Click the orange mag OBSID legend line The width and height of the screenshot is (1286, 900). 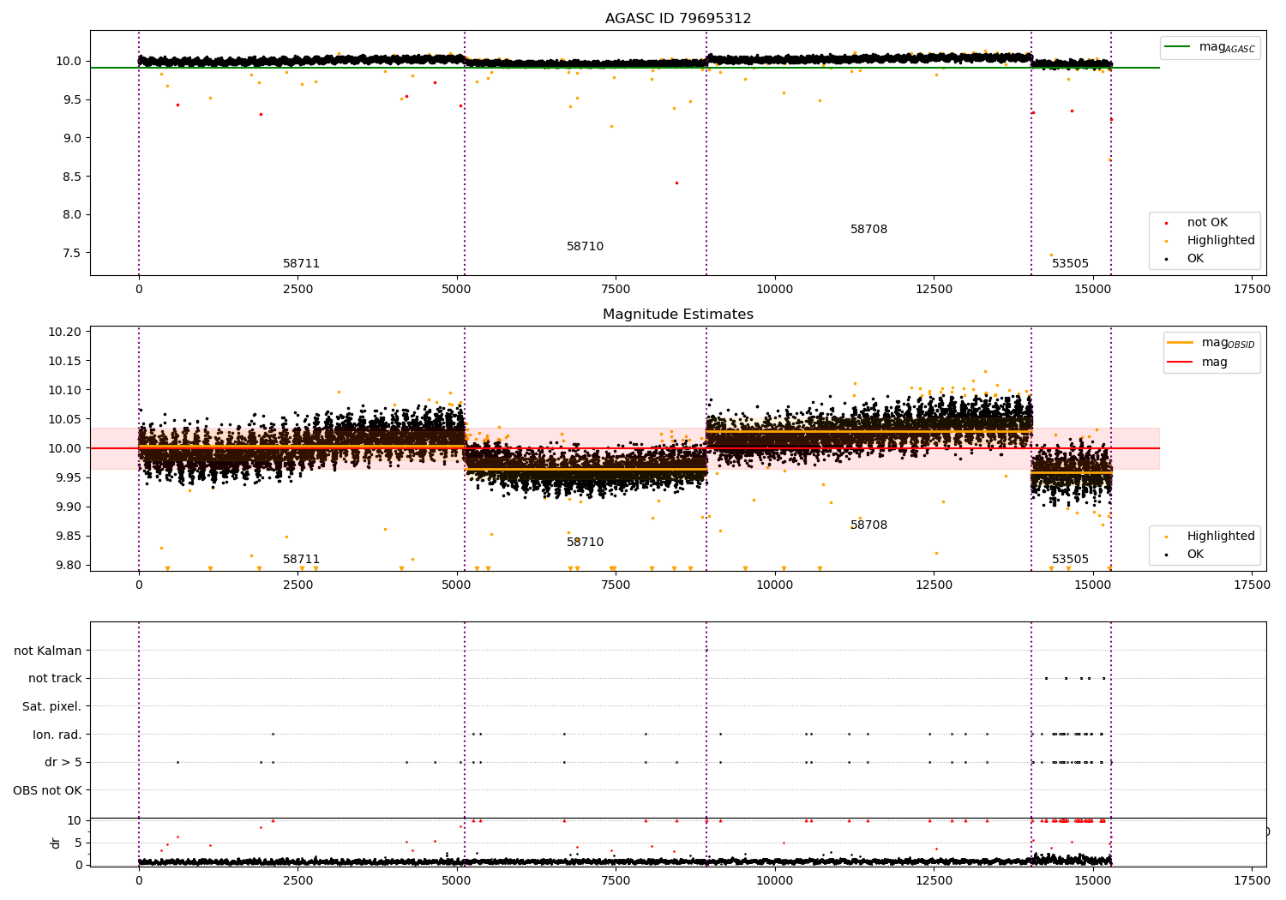(1180, 343)
